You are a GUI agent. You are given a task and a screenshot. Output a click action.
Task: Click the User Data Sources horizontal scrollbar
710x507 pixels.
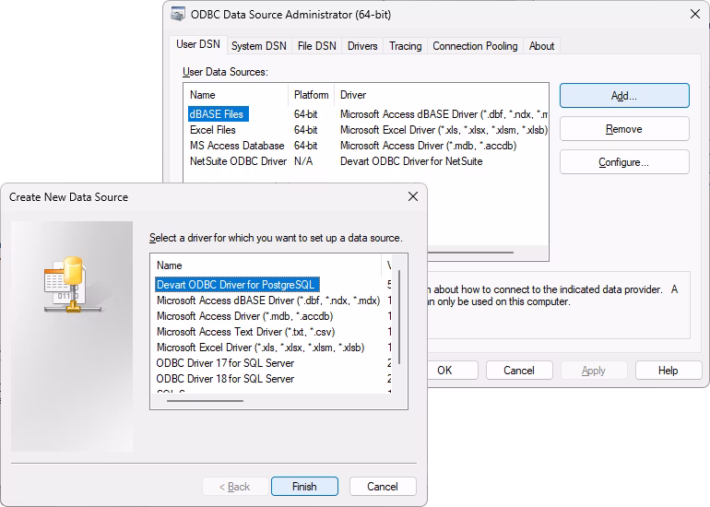click(x=471, y=253)
